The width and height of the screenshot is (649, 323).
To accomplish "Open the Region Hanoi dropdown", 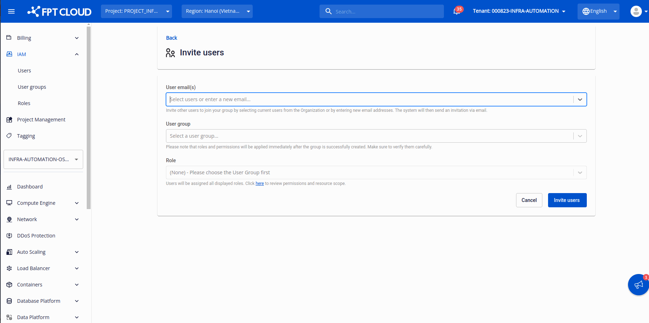I will [217, 11].
